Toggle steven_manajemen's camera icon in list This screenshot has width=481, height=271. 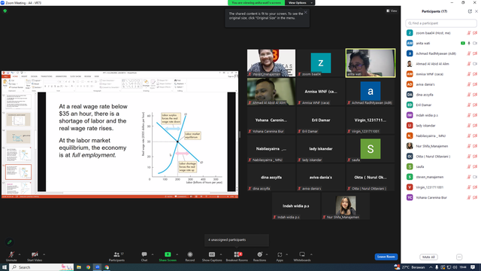(x=475, y=177)
